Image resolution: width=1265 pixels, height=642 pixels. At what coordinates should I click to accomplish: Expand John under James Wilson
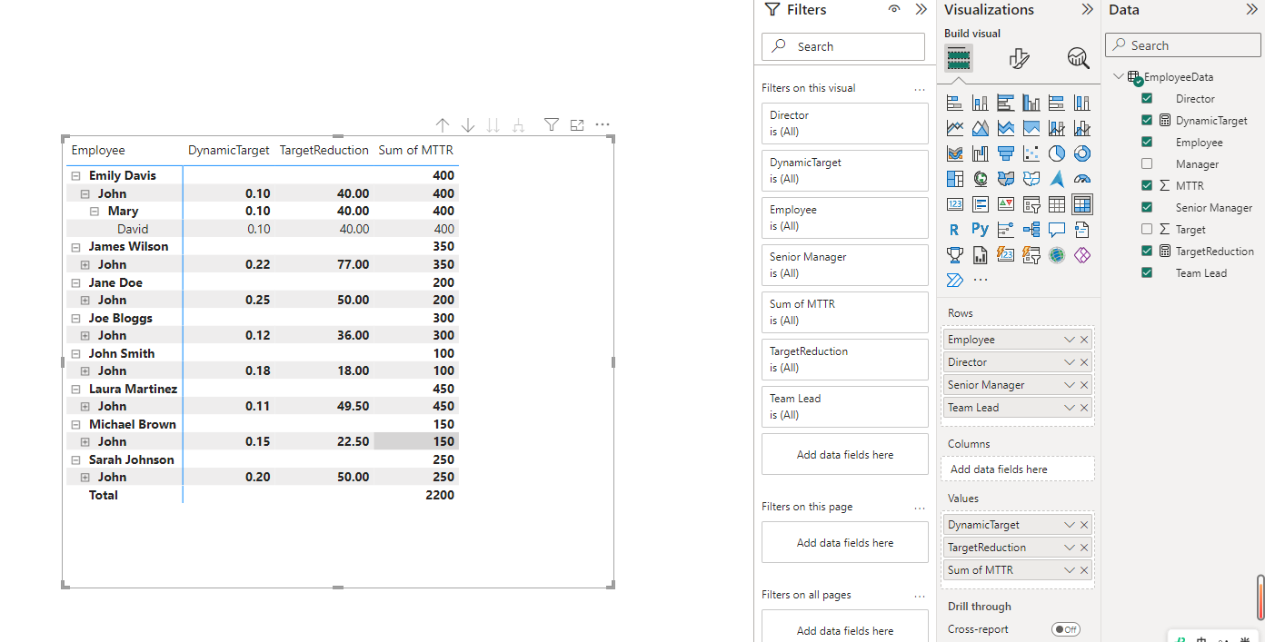[85, 265]
